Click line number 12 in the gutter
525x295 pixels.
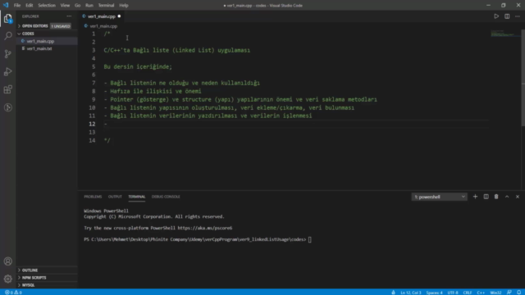pos(92,124)
